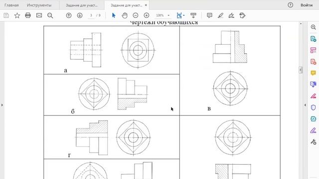Open the Comment tool in the sidebar
This screenshot has width=319, height=179.
(x=314, y=73)
